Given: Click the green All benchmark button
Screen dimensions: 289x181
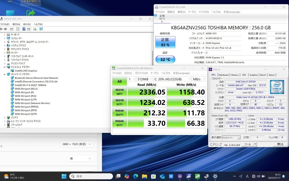Looking at the screenshot, I should [x=119, y=81].
